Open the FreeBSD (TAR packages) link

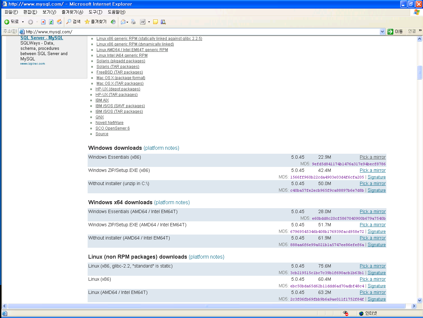[x=120, y=72]
